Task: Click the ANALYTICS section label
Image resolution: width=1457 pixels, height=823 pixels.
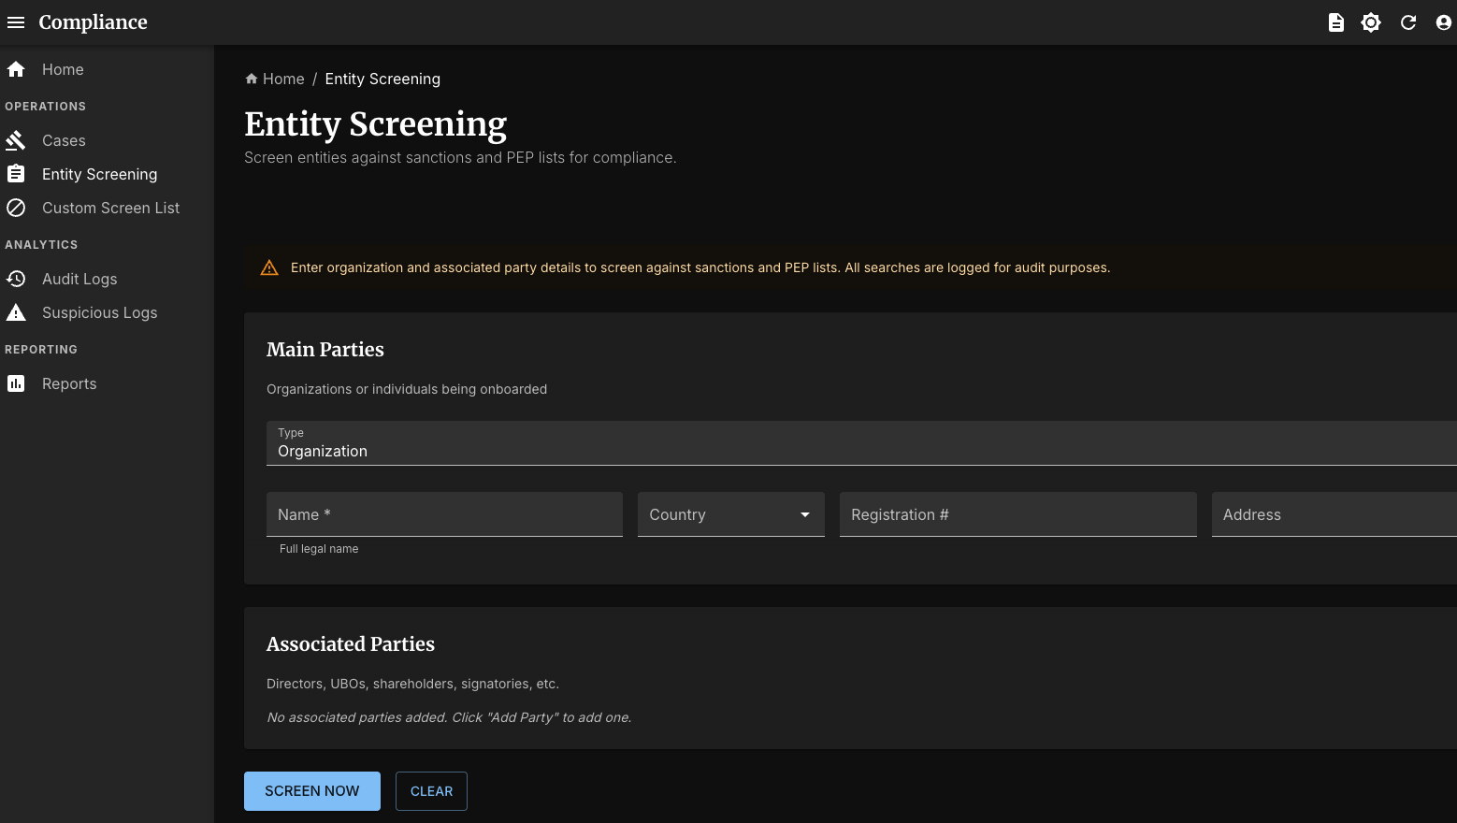Action: 41,245
